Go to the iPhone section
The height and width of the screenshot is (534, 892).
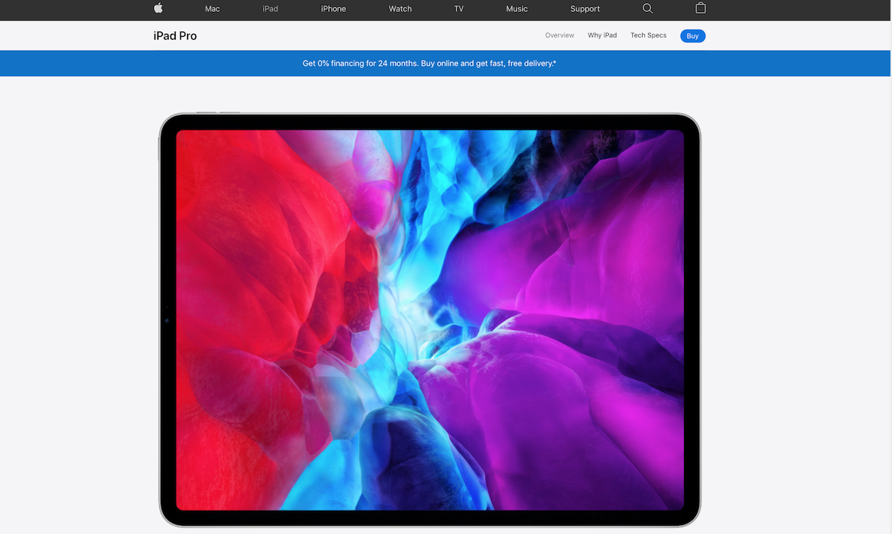click(x=333, y=9)
